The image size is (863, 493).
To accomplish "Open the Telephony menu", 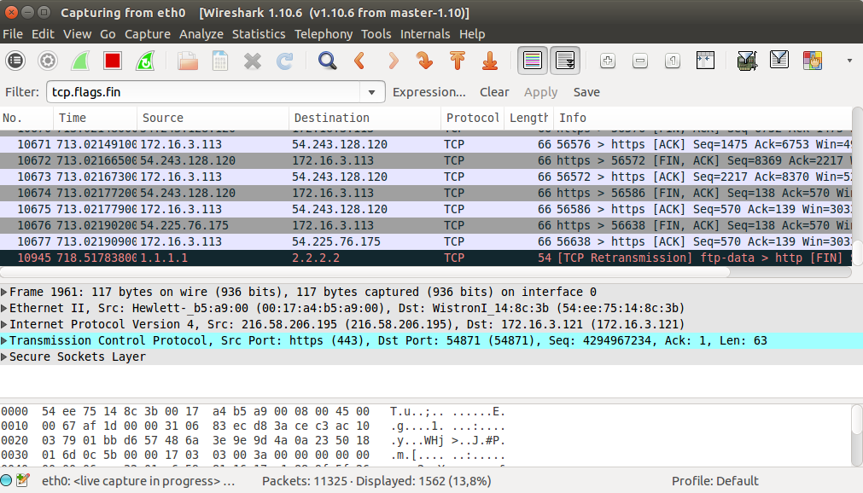I will (323, 34).
